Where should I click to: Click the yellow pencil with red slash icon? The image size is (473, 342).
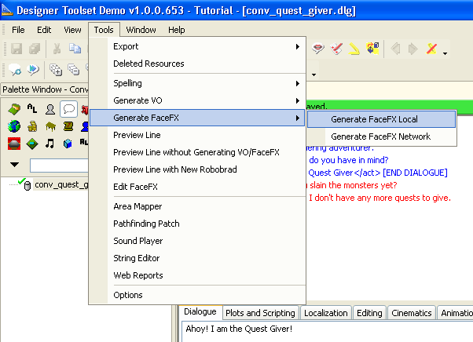coord(431,49)
